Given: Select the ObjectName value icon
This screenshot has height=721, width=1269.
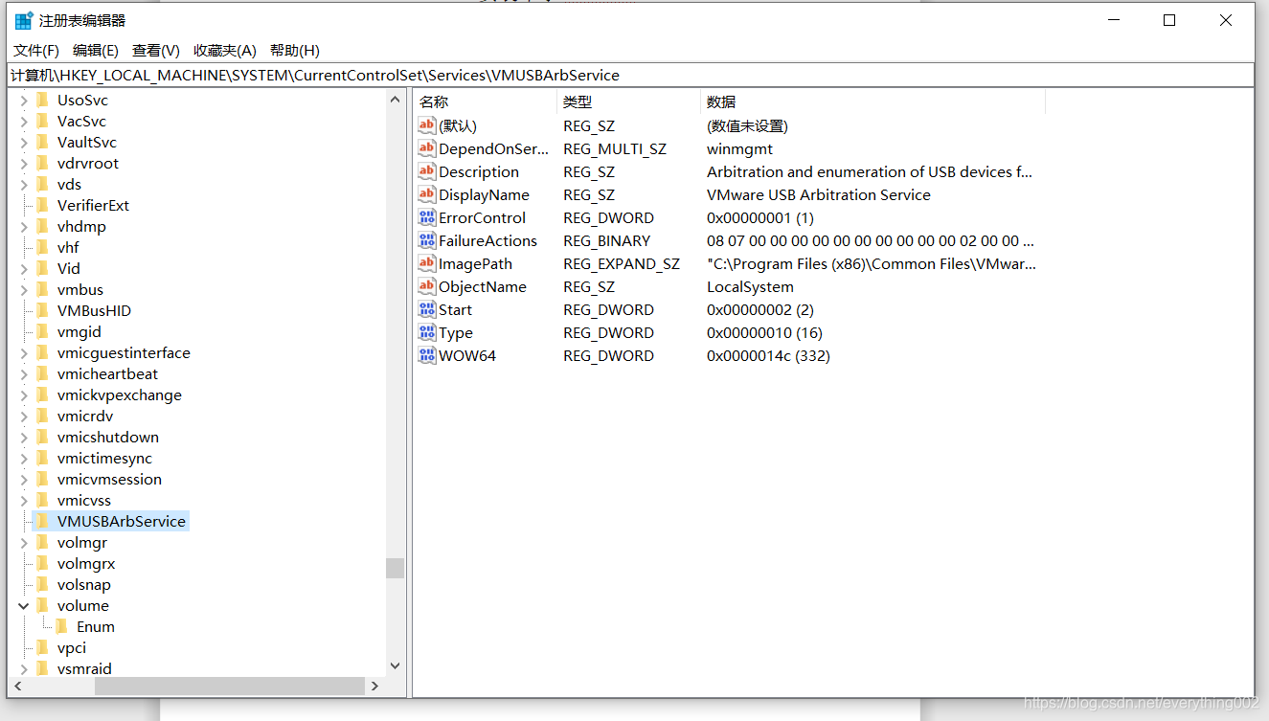Looking at the screenshot, I should click(x=427, y=286).
